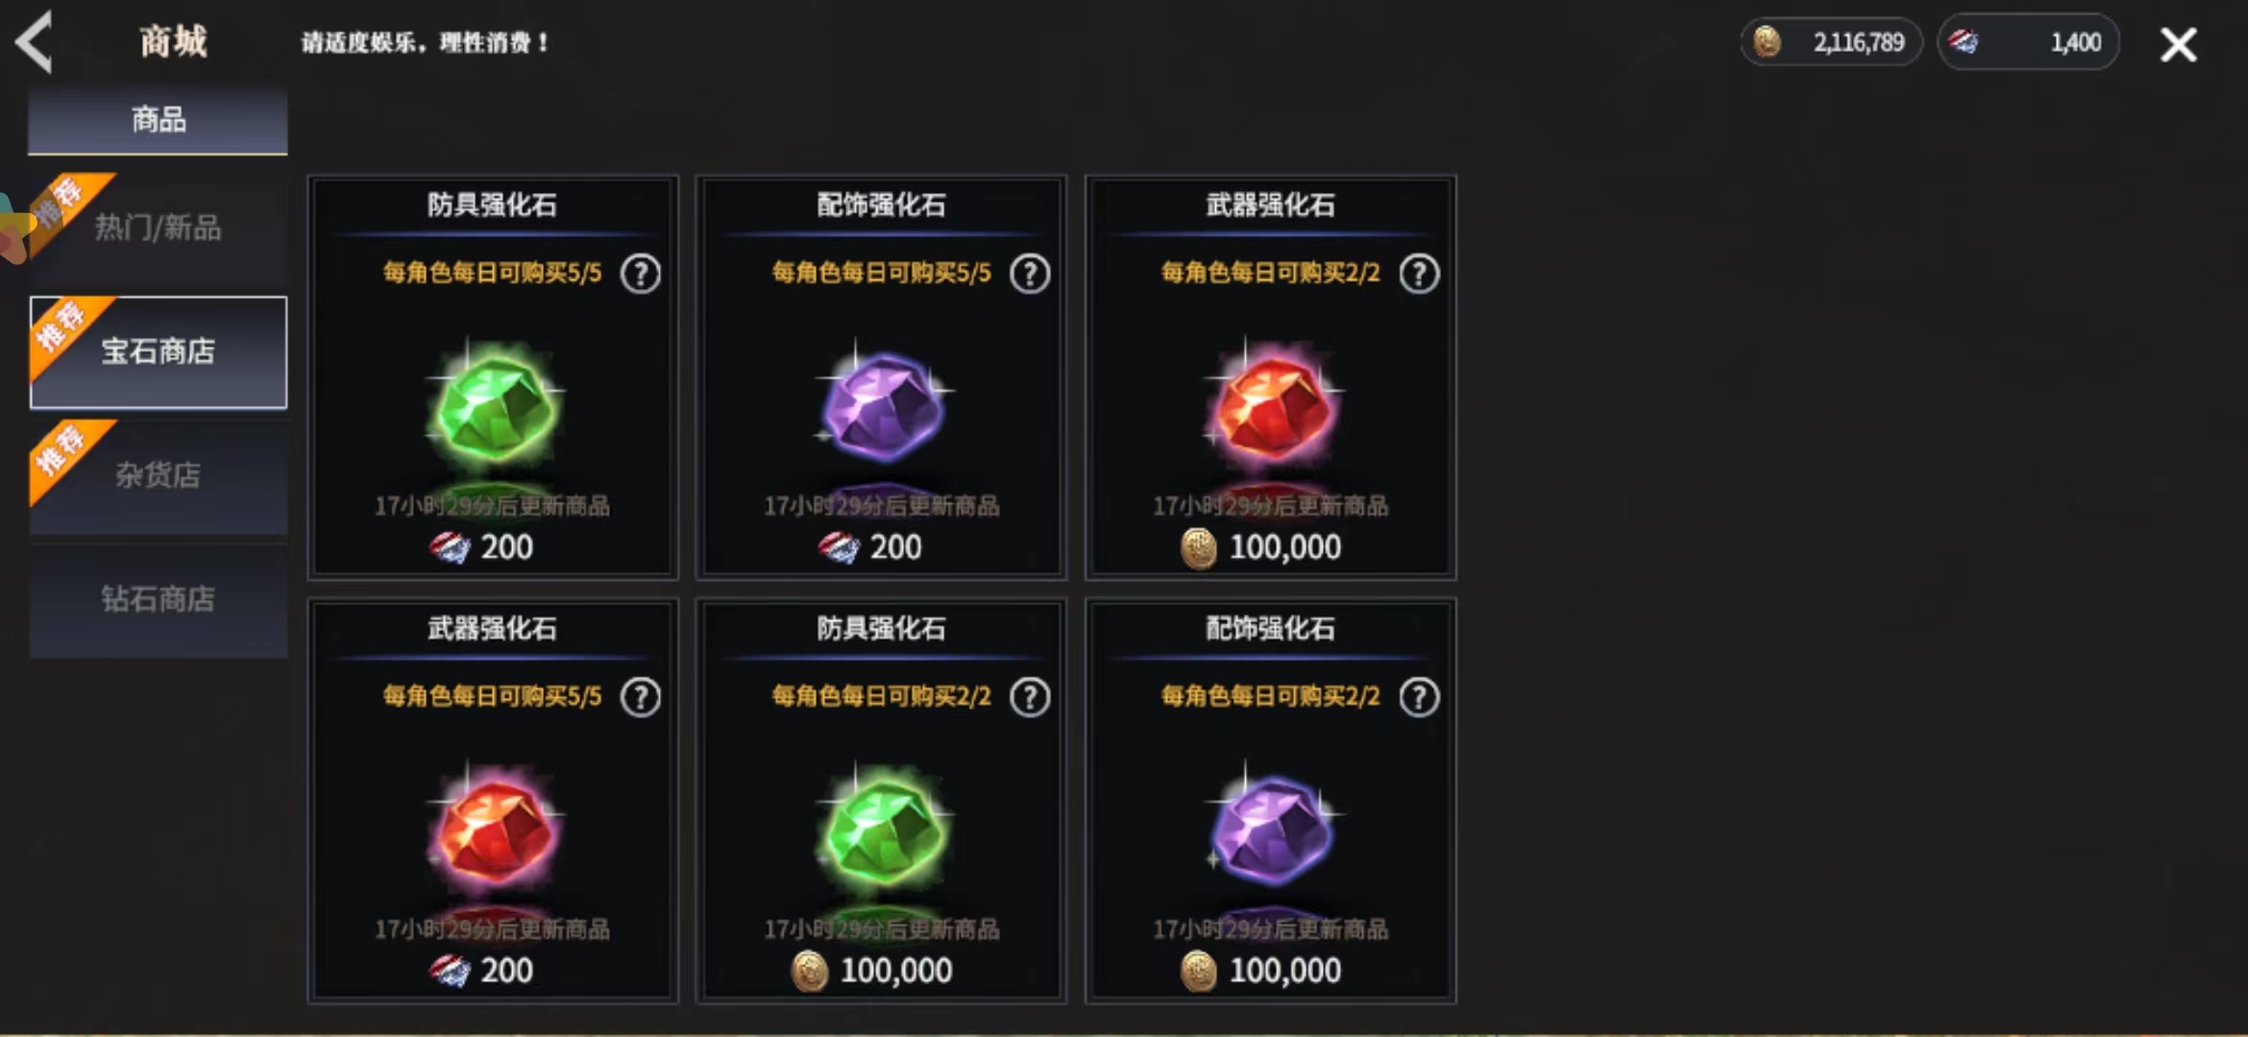Image resolution: width=2248 pixels, height=1037 pixels.
Task: Open help icon for 配饰强化石 5/5 item
Action: (1030, 275)
